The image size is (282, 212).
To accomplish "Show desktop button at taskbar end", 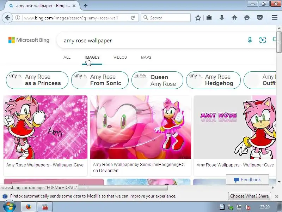I will [280, 207].
